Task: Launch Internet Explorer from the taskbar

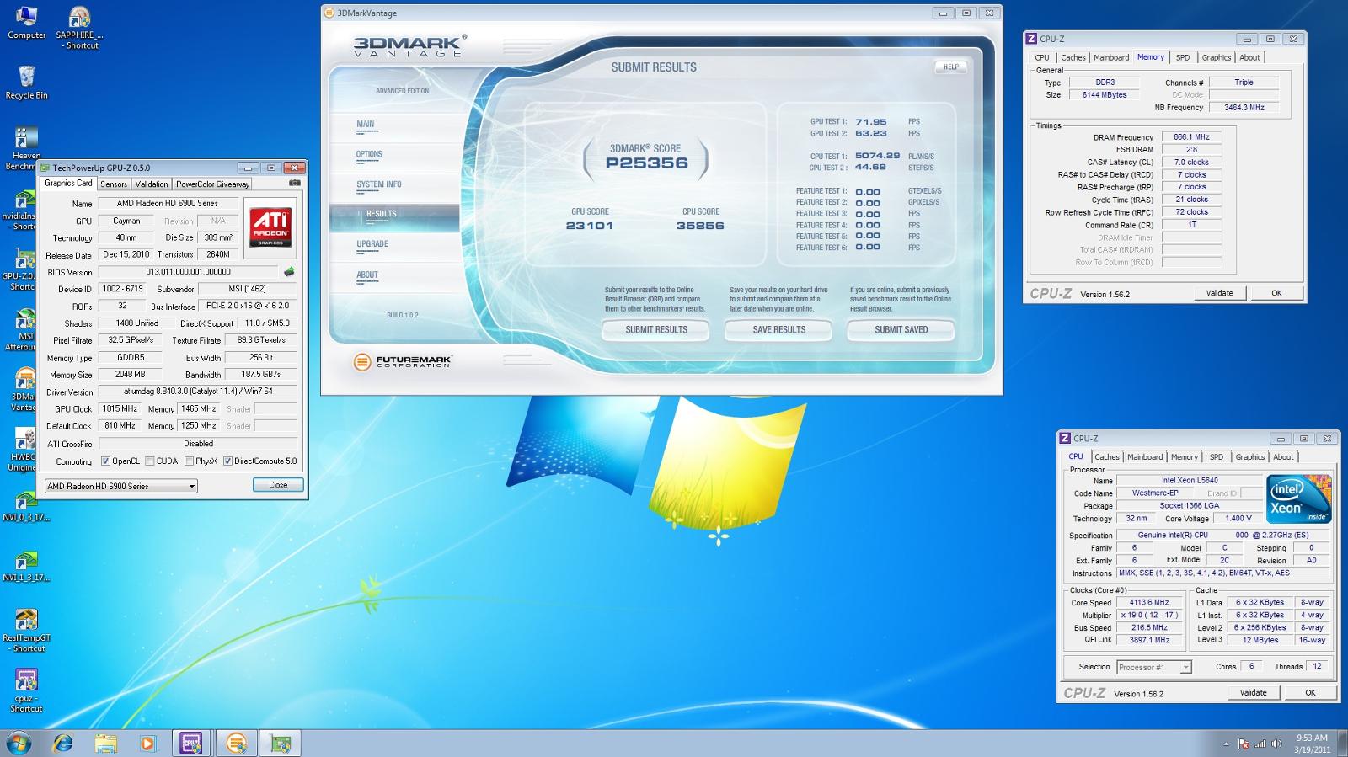Action: [62, 744]
